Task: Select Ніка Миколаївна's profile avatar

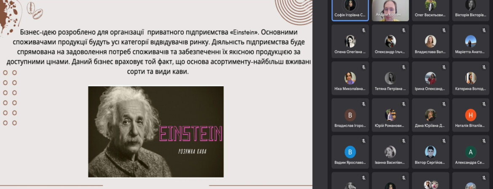Action: click(350, 78)
